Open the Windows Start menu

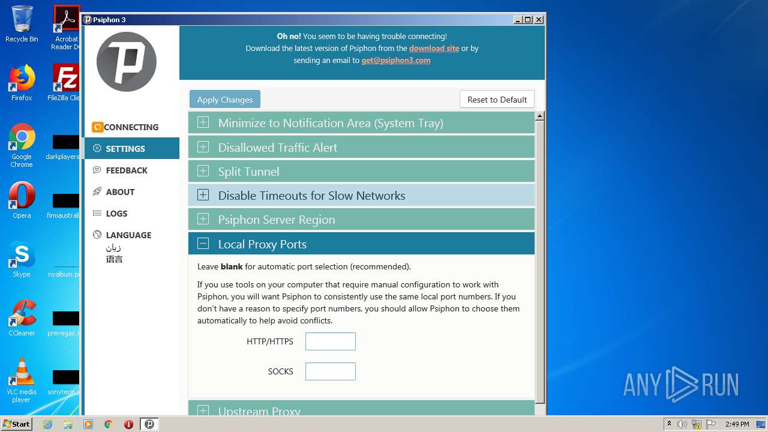16,424
